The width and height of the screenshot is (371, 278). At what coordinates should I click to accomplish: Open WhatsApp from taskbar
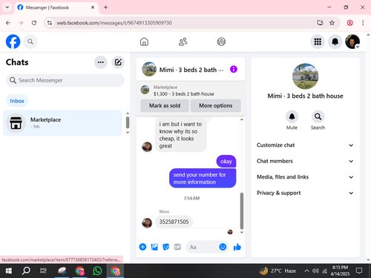(97, 271)
